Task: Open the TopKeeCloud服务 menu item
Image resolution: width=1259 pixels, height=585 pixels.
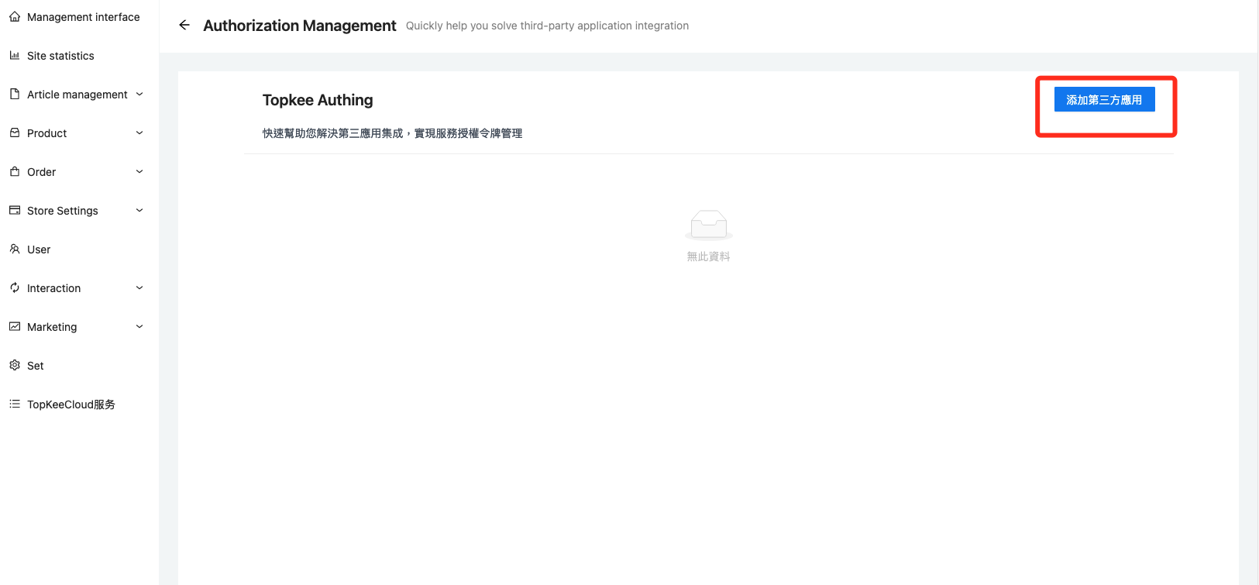Action: pyautogui.click(x=71, y=404)
